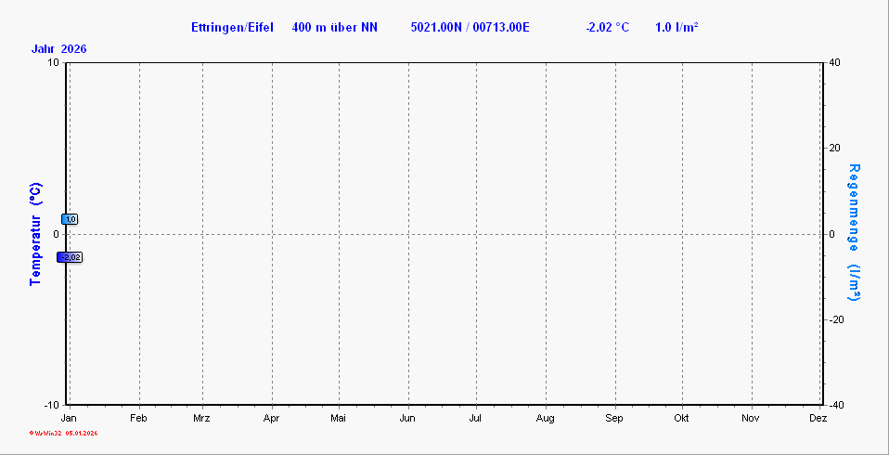Click the 1.0 l/m² reading in header
The height and width of the screenshot is (455, 889).
click(x=676, y=27)
